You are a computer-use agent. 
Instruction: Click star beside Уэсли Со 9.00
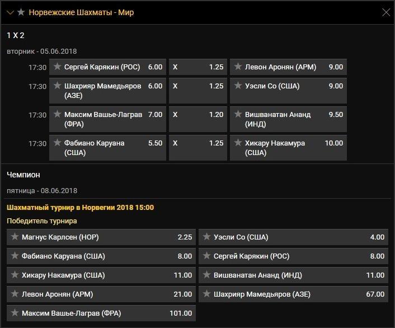pos(238,86)
